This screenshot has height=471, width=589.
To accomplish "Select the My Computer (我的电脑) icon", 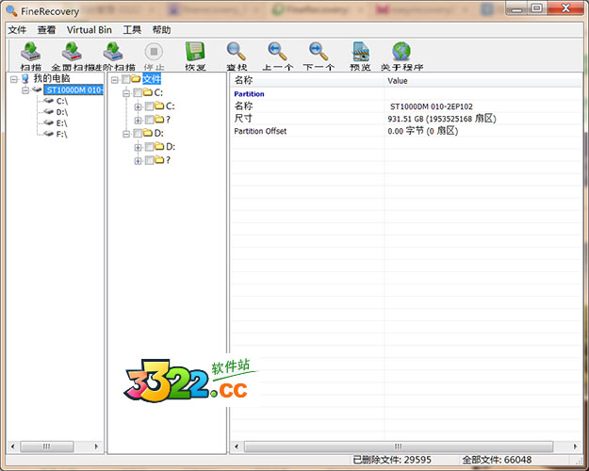I will (25, 78).
